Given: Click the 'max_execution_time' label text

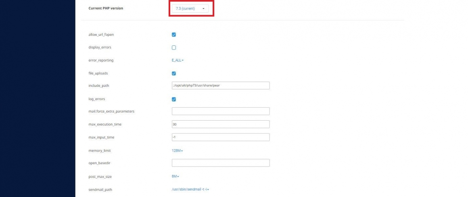Looking at the screenshot, I should click(105, 124).
